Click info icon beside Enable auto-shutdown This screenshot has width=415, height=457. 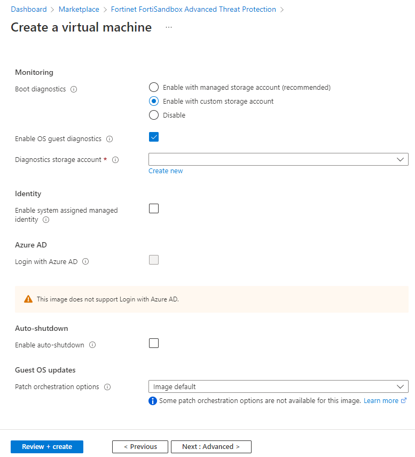(x=92, y=345)
